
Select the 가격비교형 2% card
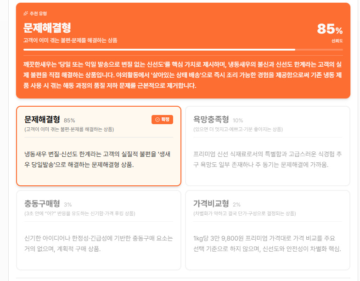[267, 230]
